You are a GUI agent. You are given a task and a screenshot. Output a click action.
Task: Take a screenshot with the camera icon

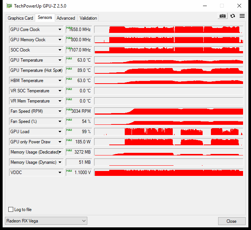[223, 16]
